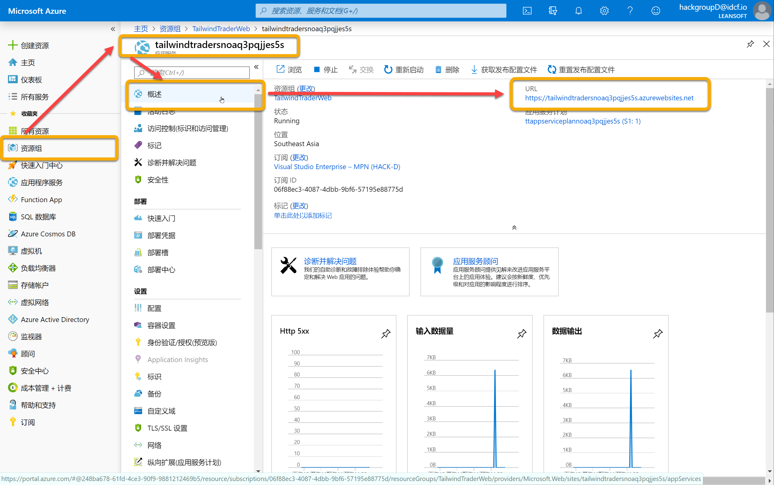The height and width of the screenshot is (485, 774).
Task: Click the TailwindTraderWeb breadcrumb link
Action: 221,29
